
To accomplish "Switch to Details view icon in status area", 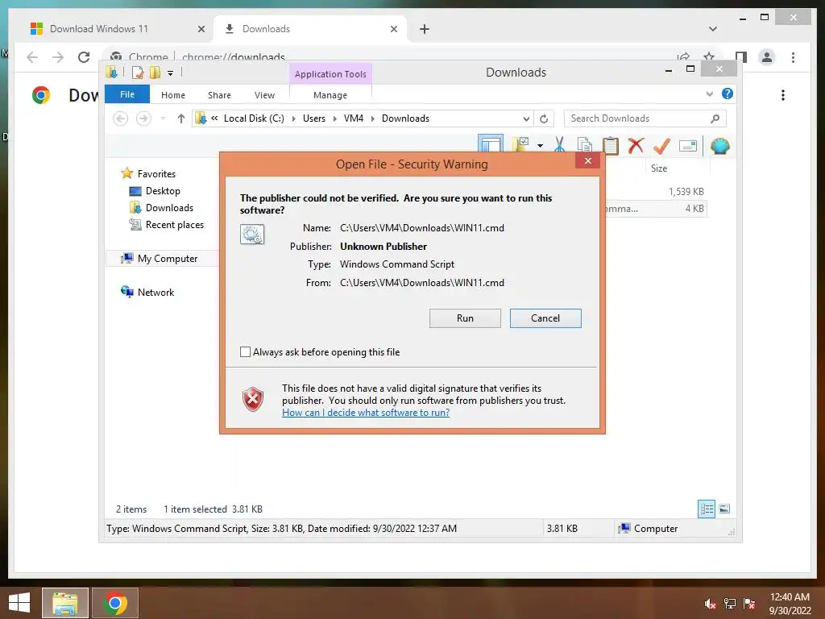I will (x=707, y=509).
